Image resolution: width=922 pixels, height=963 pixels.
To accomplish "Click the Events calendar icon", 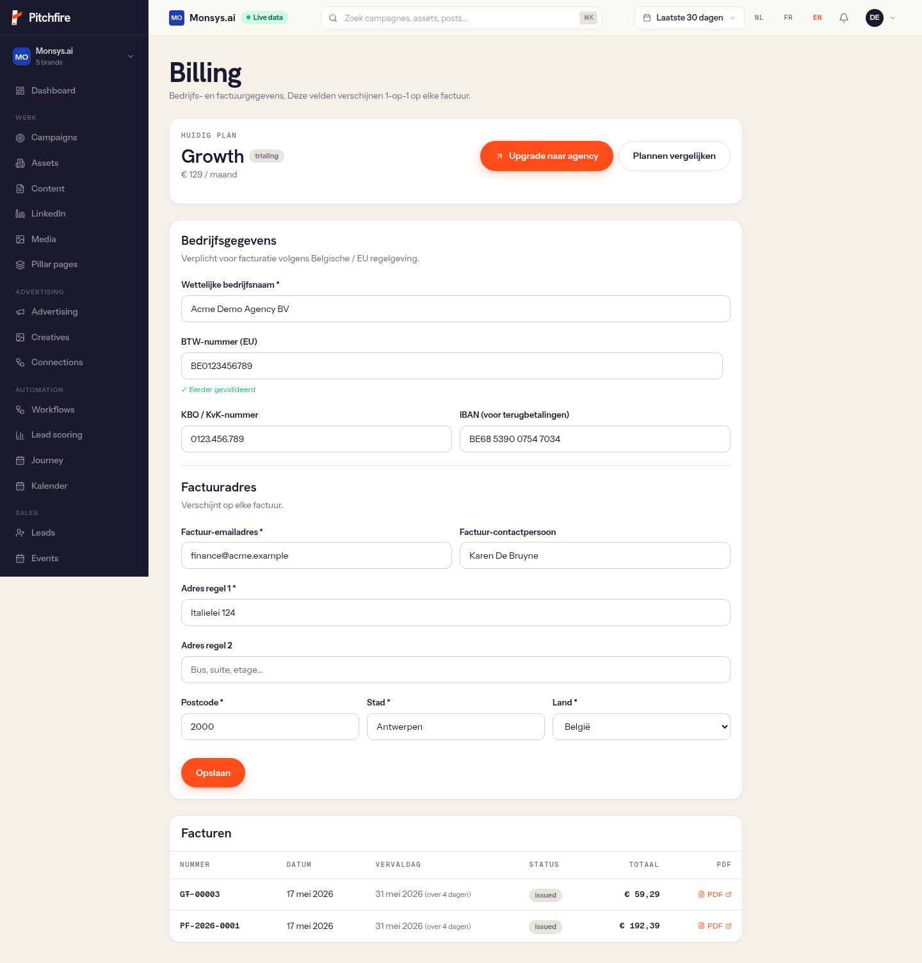I will click(x=20, y=559).
